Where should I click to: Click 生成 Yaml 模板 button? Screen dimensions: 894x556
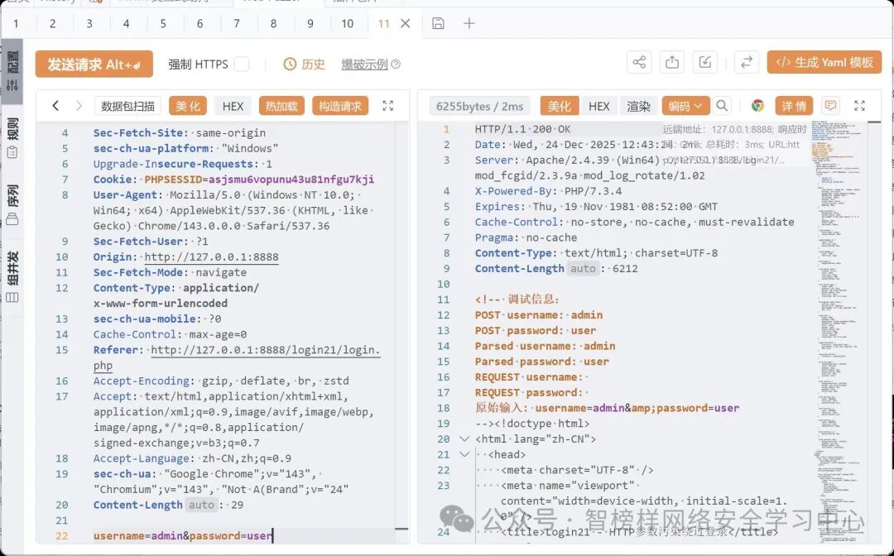pyautogui.click(x=824, y=62)
